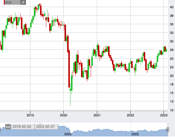The image size is (175, 137).
Task: Click the 25 price axis label
Action: coord(172,59)
